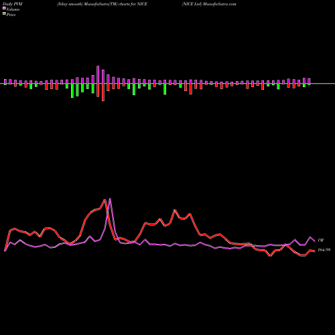
Task: Click the peak of the purple volume line
Action: tap(110, 198)
